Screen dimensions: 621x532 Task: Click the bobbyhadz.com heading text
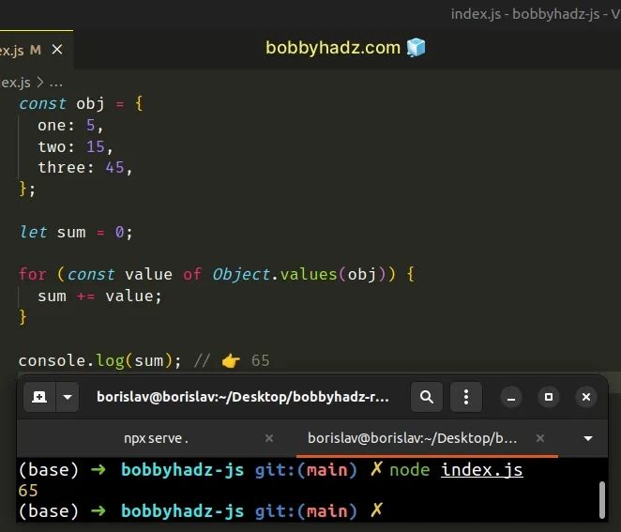click(x=333, y=48)
